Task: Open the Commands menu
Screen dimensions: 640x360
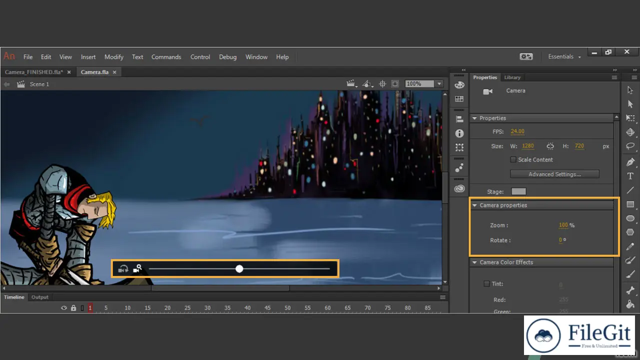Action: (166, 57)
